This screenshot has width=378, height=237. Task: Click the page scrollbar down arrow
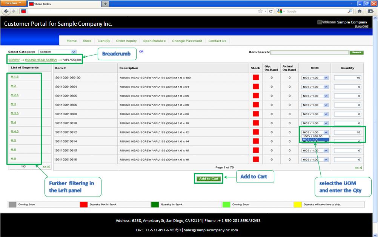click(x=375, y=235)
